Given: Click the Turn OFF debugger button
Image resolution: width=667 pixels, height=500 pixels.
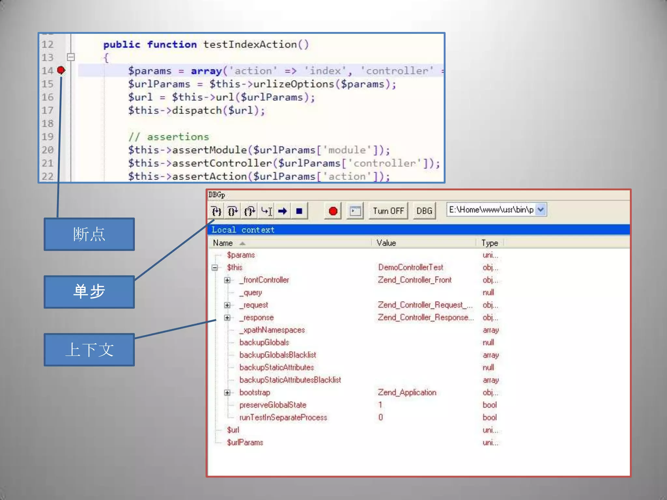Looking at the screenshot, I should [388, 211].
